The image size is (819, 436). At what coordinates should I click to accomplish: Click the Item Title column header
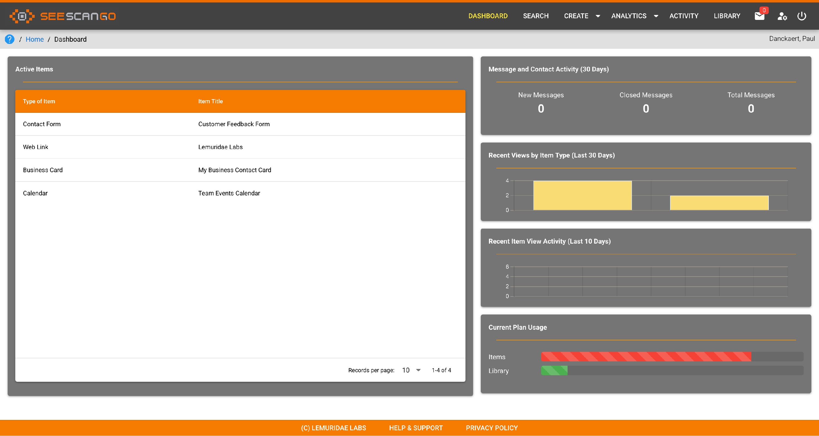coord(210,101)
